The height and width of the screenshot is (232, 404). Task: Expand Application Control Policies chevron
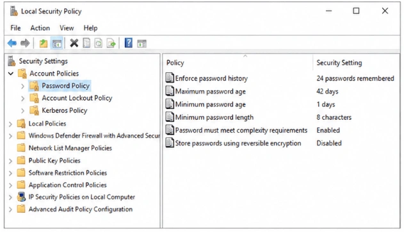tap(10, 185)
